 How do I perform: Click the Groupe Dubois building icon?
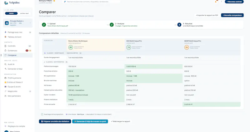7,23
